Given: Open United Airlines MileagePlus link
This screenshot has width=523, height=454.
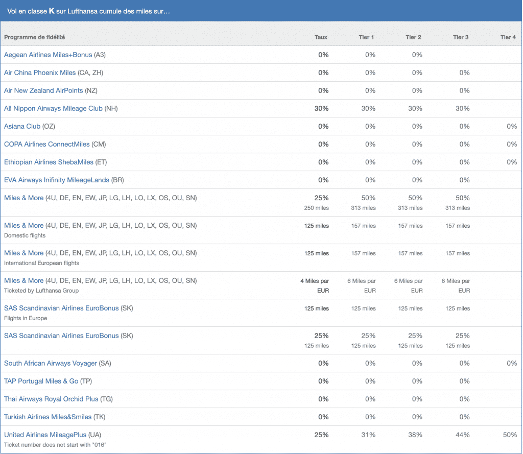Looking at the screenshot, I should tap(45, 435).
